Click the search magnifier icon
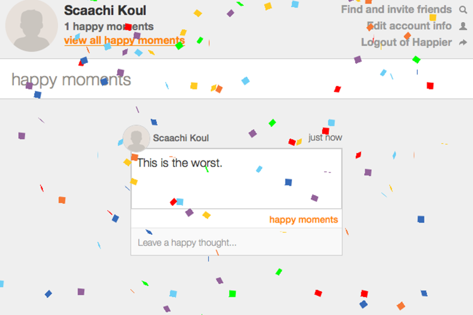Image resolution: width=473 pixels, height=315 pixels. point(463,10)
